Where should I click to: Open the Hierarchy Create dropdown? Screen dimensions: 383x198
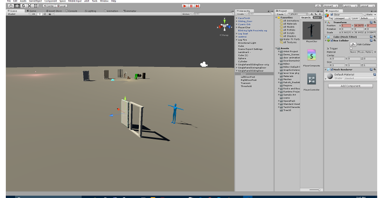tap(241, 14)
